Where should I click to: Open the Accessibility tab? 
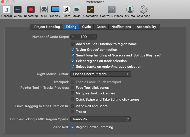click(x=146, y=27)
